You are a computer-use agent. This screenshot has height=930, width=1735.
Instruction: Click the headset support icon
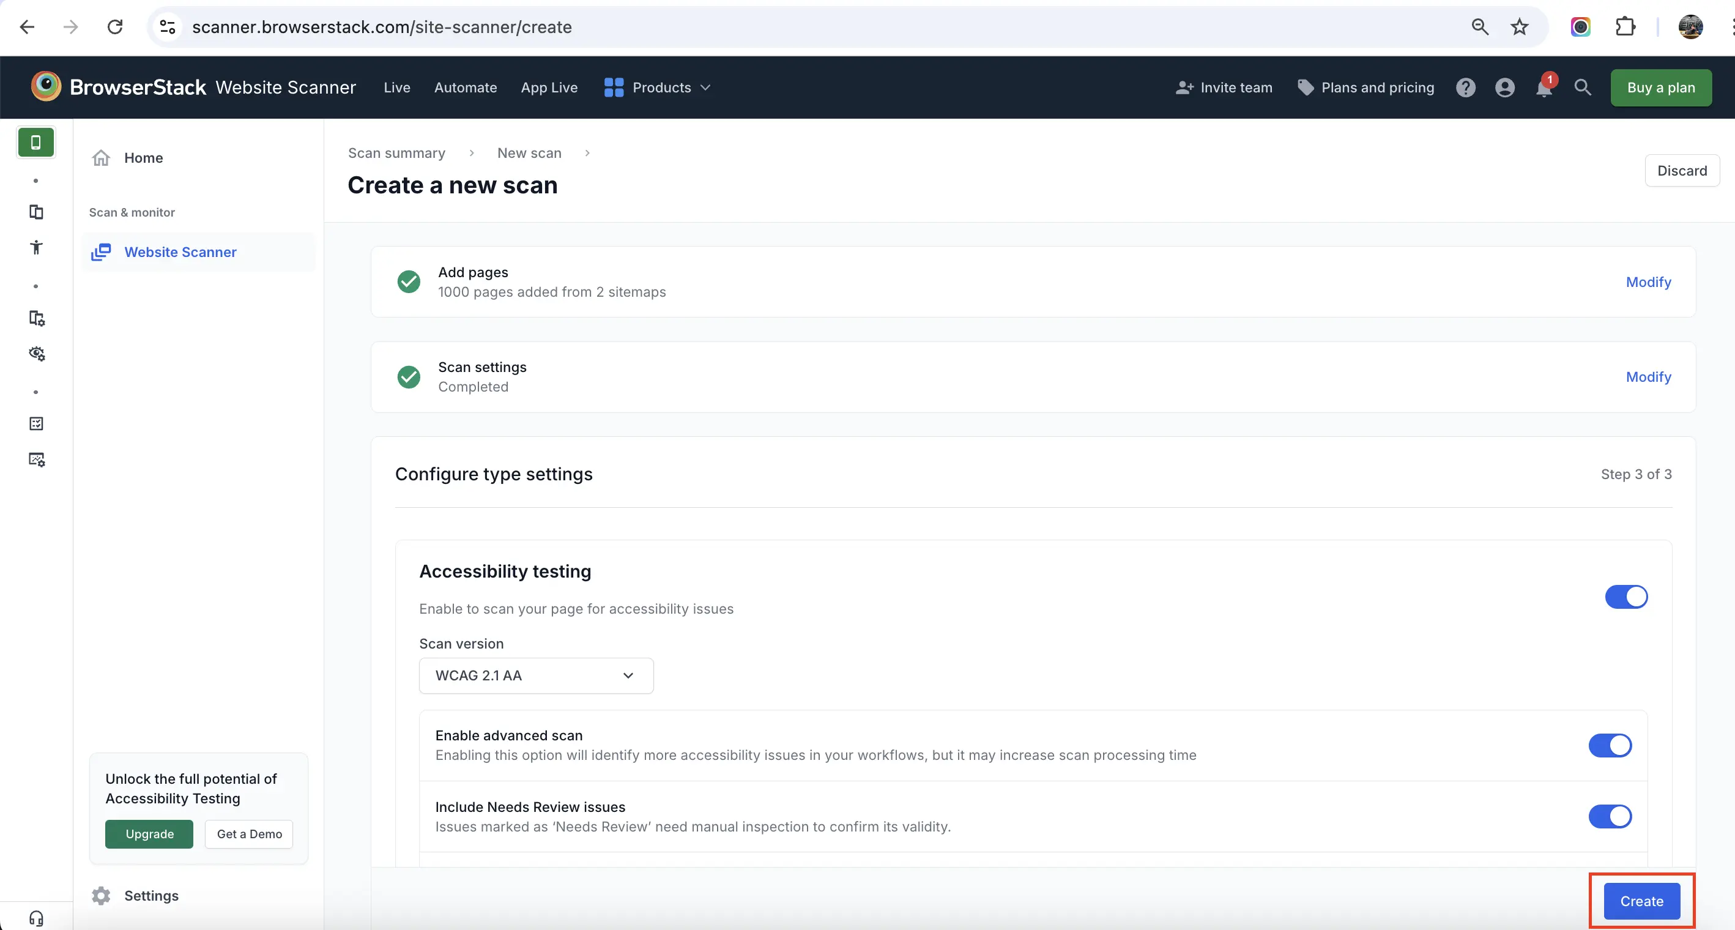click(36, 918)
